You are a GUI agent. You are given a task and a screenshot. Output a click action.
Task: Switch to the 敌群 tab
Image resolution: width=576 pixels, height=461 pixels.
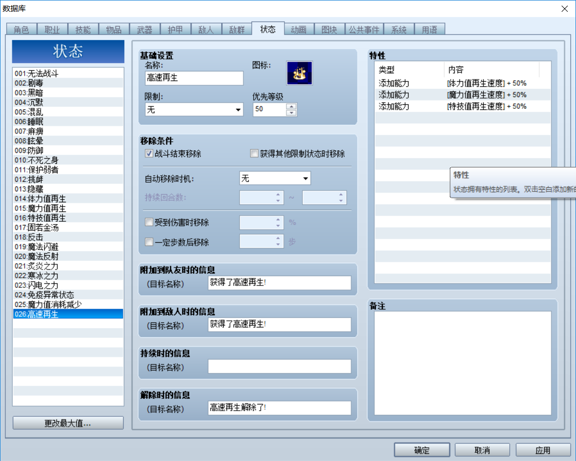click(237, 29)
